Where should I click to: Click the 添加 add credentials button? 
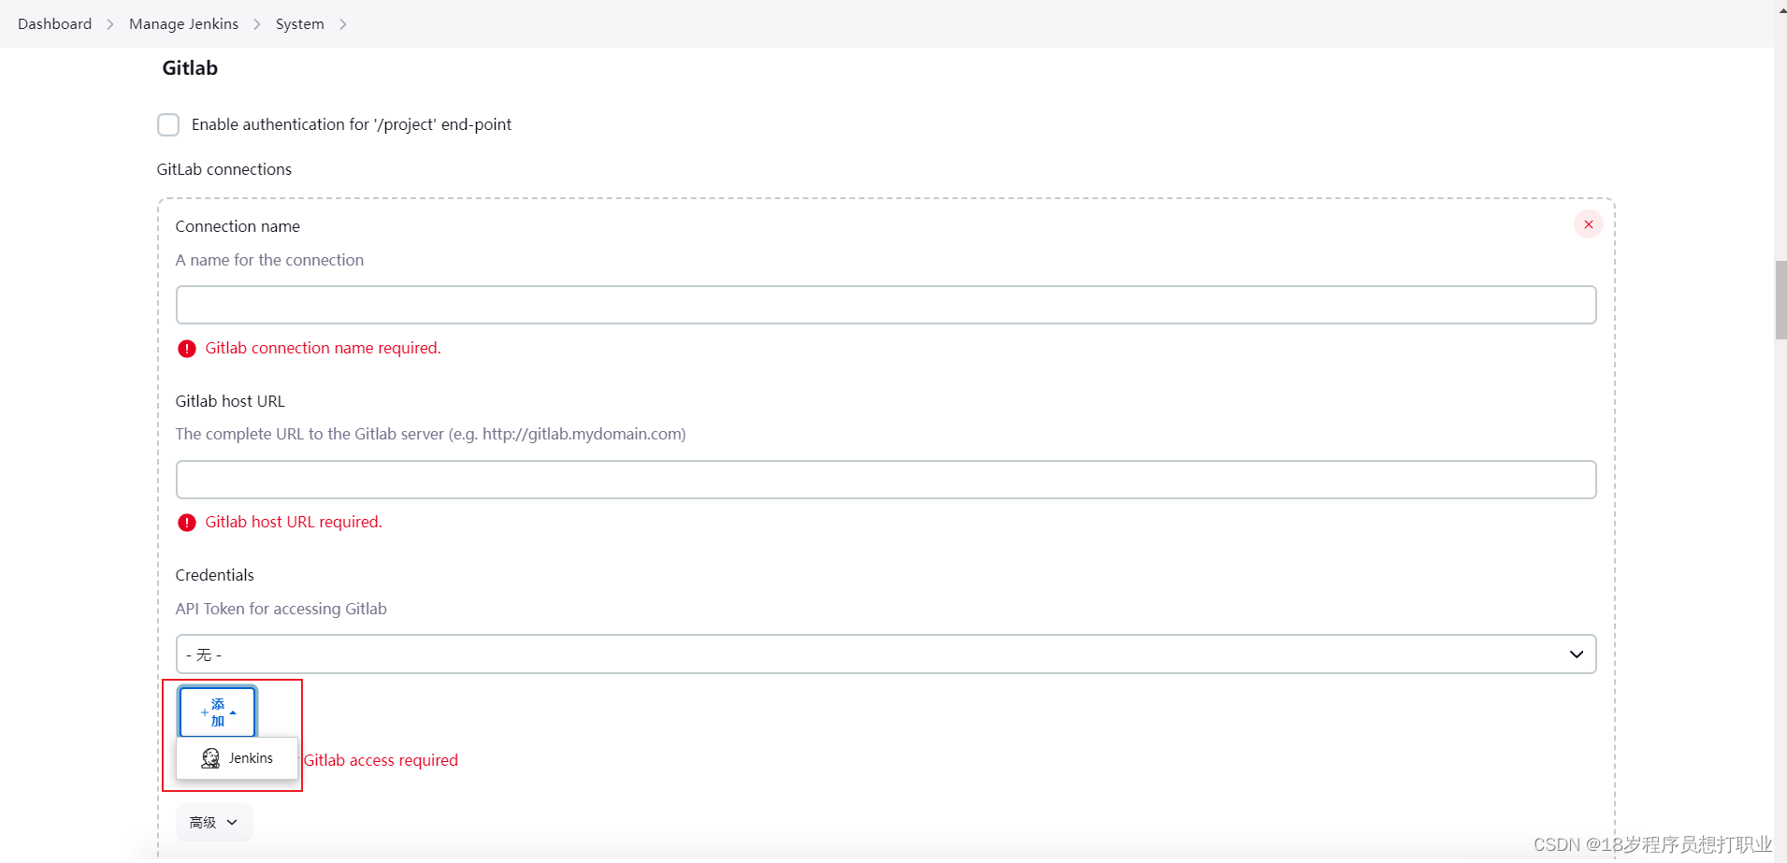217,712
